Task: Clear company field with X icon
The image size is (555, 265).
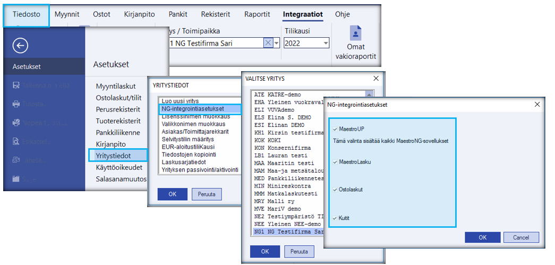Action: point(268,43)
